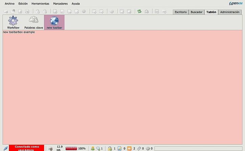Click the remove property group icon
The width and height of the screenshot is (245, 151).
click(101, 11)
